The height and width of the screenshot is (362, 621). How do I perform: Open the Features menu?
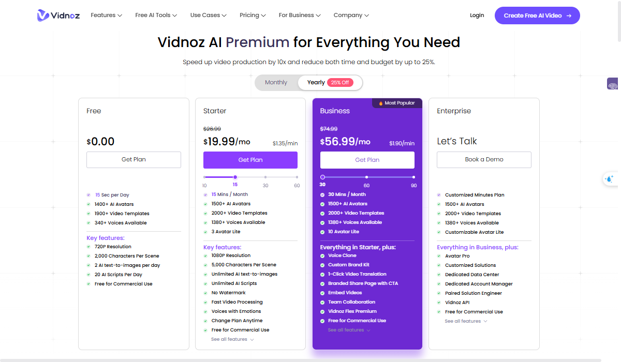106,16
